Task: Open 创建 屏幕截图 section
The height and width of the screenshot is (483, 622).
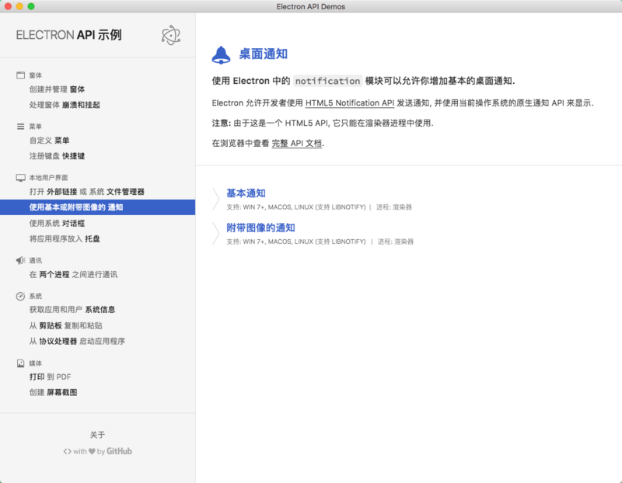Action: (x=53, y=392)
